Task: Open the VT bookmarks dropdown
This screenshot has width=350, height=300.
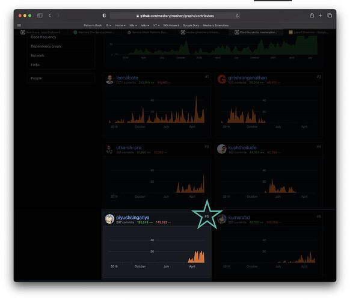Action: 156,25
